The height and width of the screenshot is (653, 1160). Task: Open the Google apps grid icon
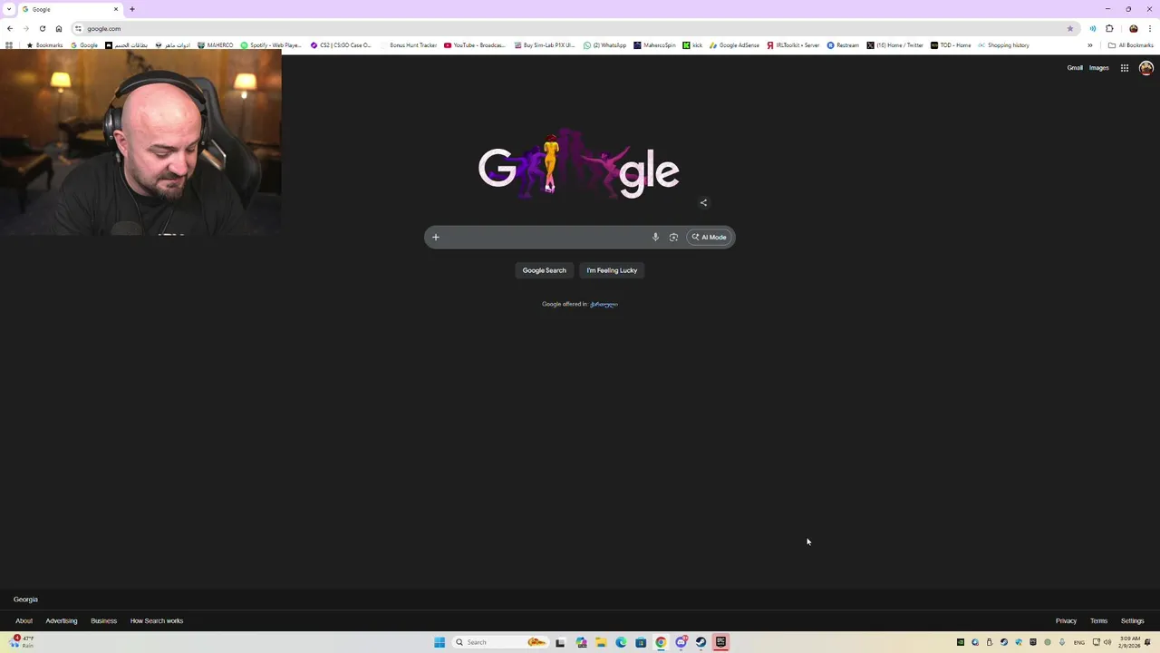coord(1125,68)
